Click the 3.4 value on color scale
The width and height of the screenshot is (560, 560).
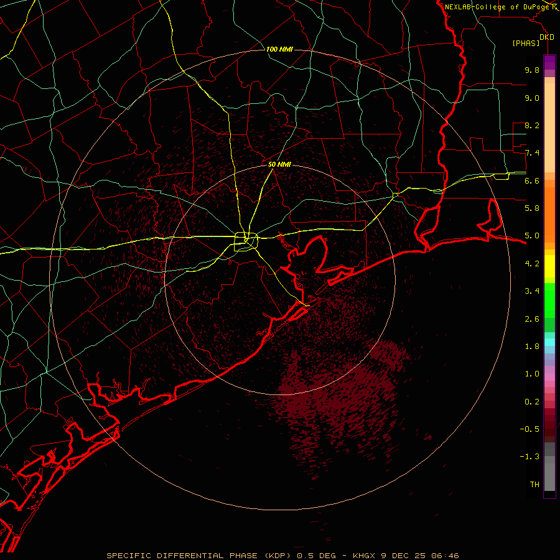pyautogui.click(x=532, y=291)
